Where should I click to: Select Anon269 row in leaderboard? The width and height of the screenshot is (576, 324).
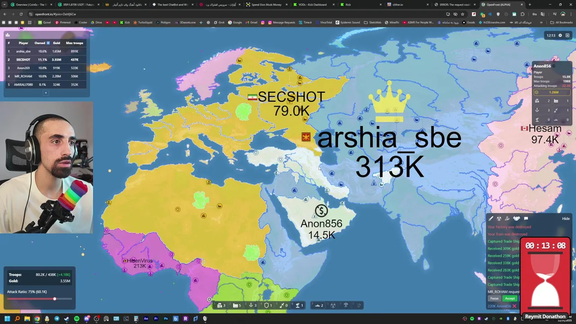click(x=45, y=68)
